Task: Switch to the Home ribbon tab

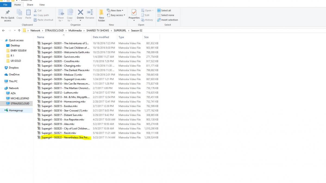Action: (x=17, y=5)
